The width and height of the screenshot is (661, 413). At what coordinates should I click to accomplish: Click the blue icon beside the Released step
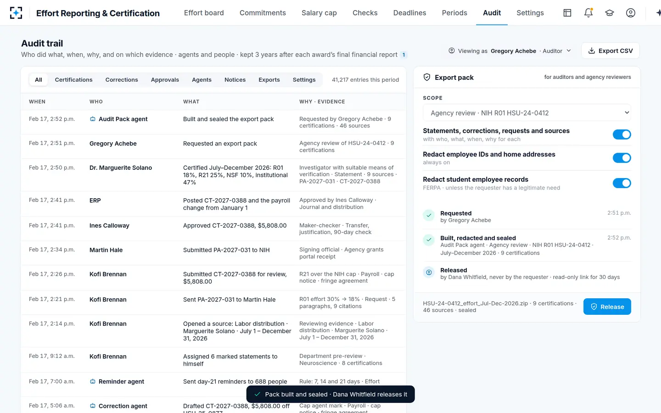(x=429, y=272)
